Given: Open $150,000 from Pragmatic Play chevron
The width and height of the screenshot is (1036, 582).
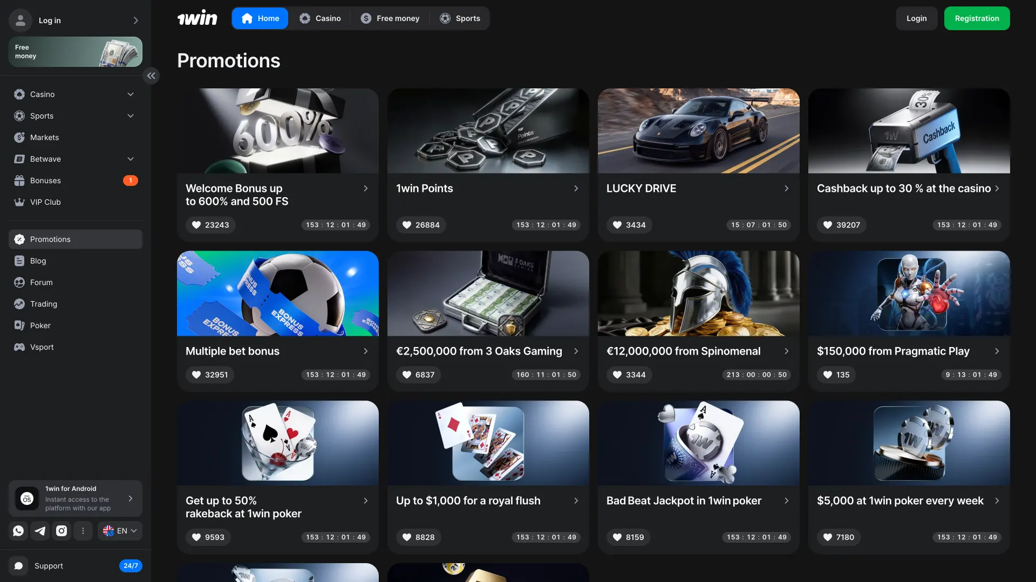Looking at the screenshot, I should click(x=997, y=351).
